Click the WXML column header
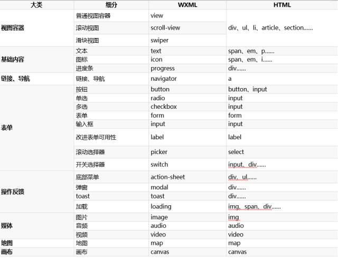The width and height of the screenshot is (338, 258). click(x=187, y=5)
